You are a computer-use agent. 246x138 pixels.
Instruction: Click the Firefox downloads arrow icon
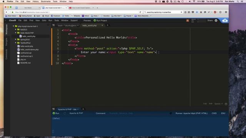pos(197,12)
